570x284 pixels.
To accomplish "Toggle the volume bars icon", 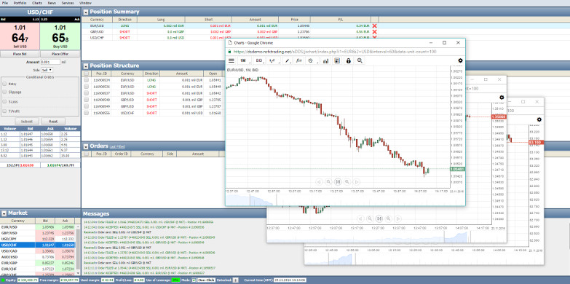I will point(325,60).
